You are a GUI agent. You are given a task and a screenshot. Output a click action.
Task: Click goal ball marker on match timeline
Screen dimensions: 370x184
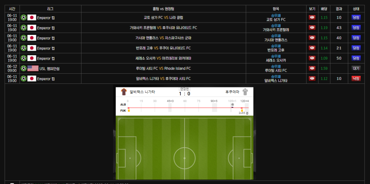coord(233,104)
